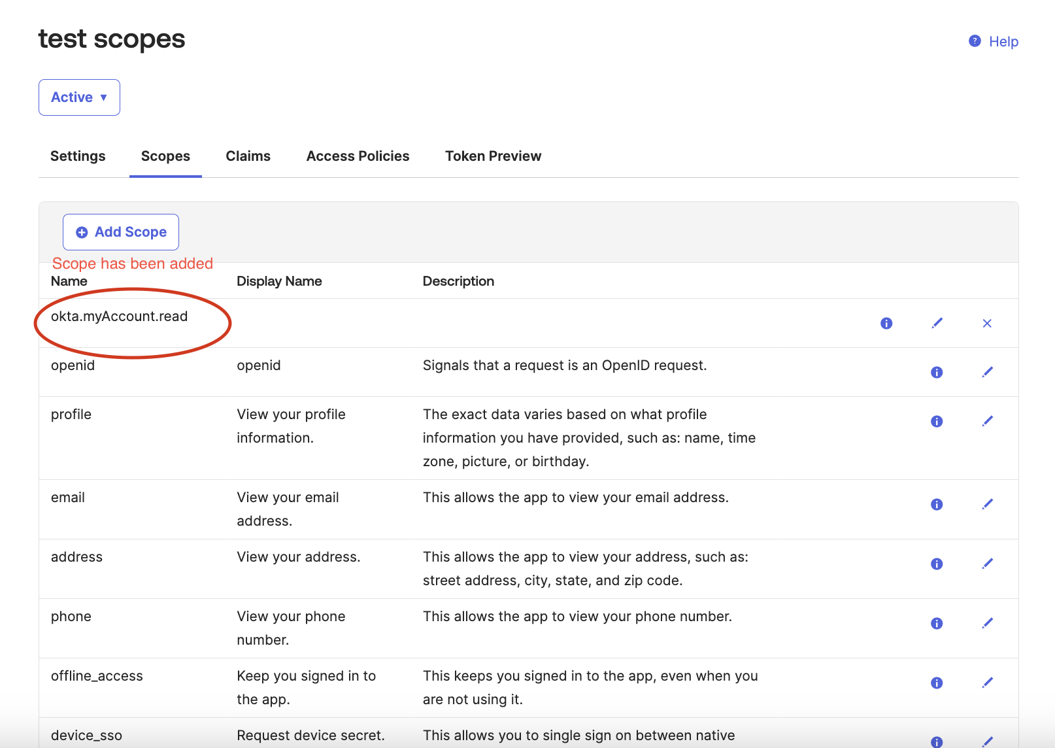Click 'View your profile information.' display name
The width and height of the screenshot is (1055, 748).
[x=291, y=426]
